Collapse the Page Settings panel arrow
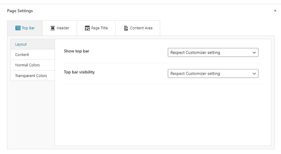The width and height of the screenshot is (281, 154). tap(275, 10)
